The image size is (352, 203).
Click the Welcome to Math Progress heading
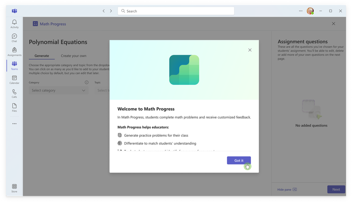click(x=146, y=109)
